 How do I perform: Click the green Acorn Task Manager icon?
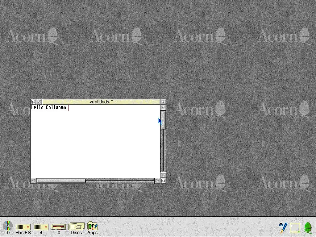pyautogui.click(x=308, y=228)
